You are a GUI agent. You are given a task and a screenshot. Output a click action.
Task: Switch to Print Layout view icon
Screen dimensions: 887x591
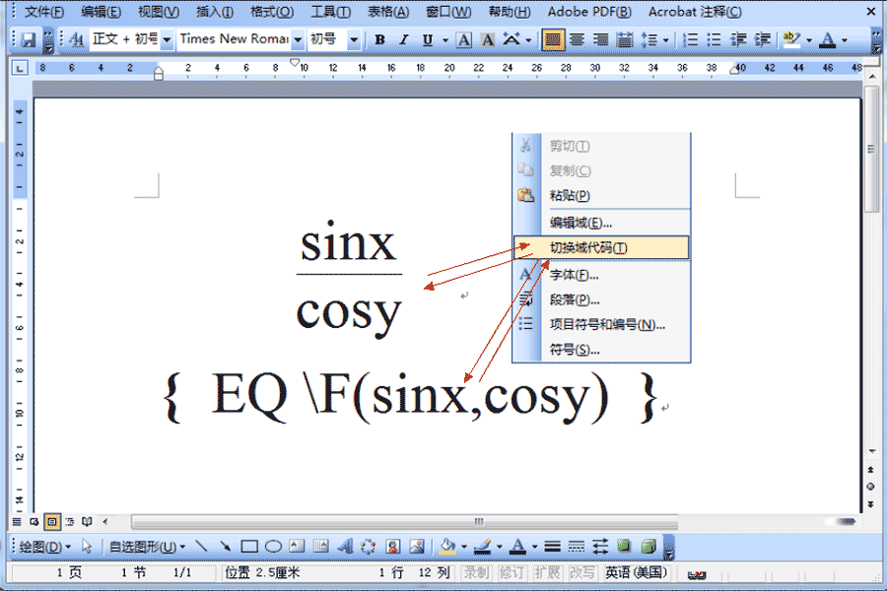(x=52, y=521)
